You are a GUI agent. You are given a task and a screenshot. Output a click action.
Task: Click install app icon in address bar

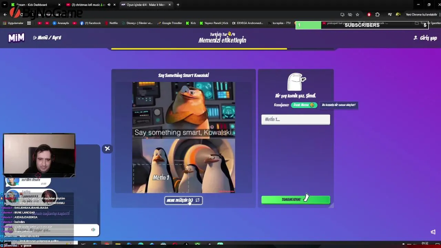(x=342, y=14)
